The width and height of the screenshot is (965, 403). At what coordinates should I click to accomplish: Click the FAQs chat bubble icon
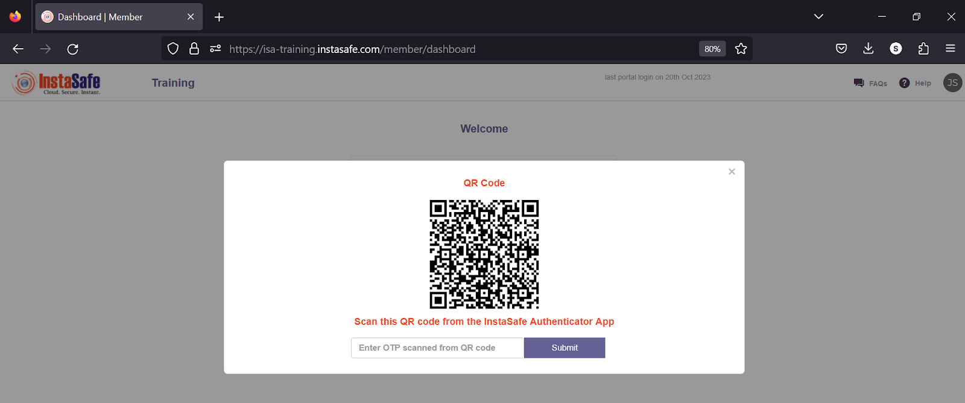[x=859, y=83]
